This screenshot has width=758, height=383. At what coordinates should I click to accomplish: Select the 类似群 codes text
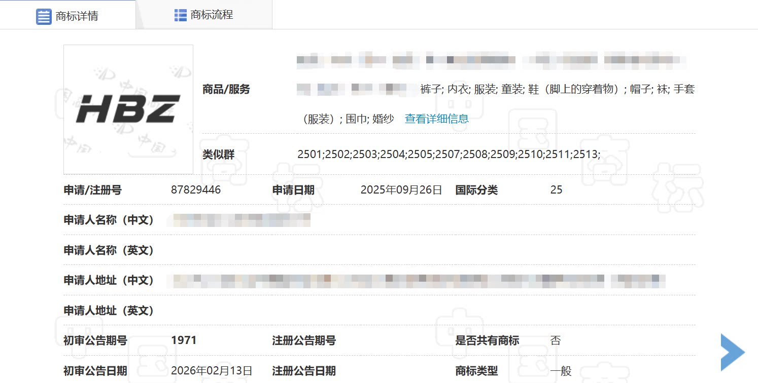coord(449,155)
